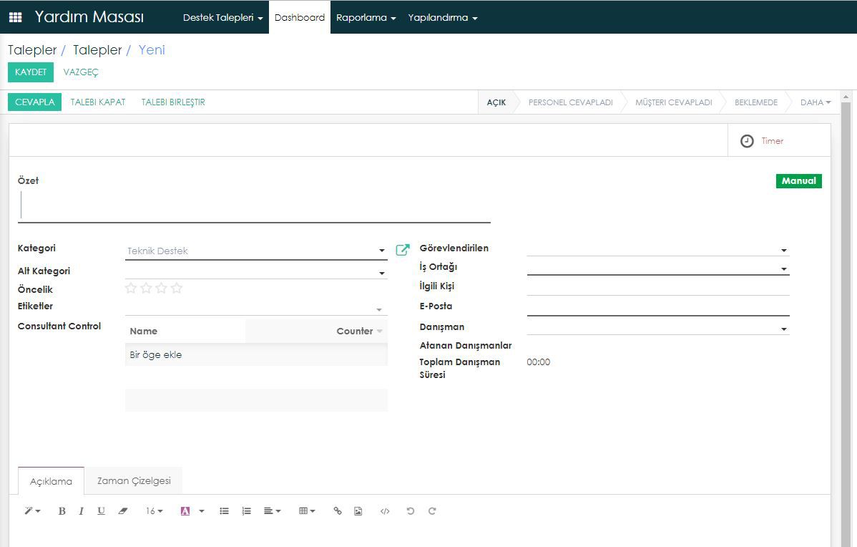Click the redo icon
The image size is (857, 547).
(x=432, y=511)
